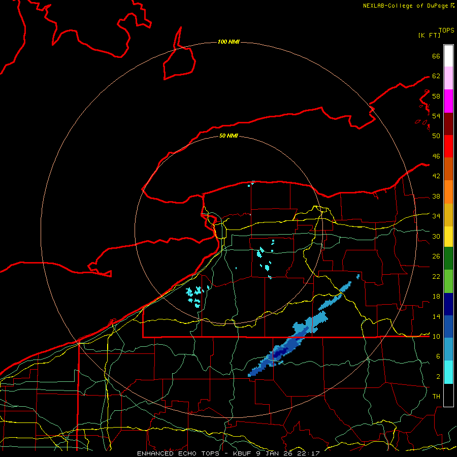The height and width of the screenshot is (457, 457).
Task: Click the '46' legend value label
Action: [436, 156]
